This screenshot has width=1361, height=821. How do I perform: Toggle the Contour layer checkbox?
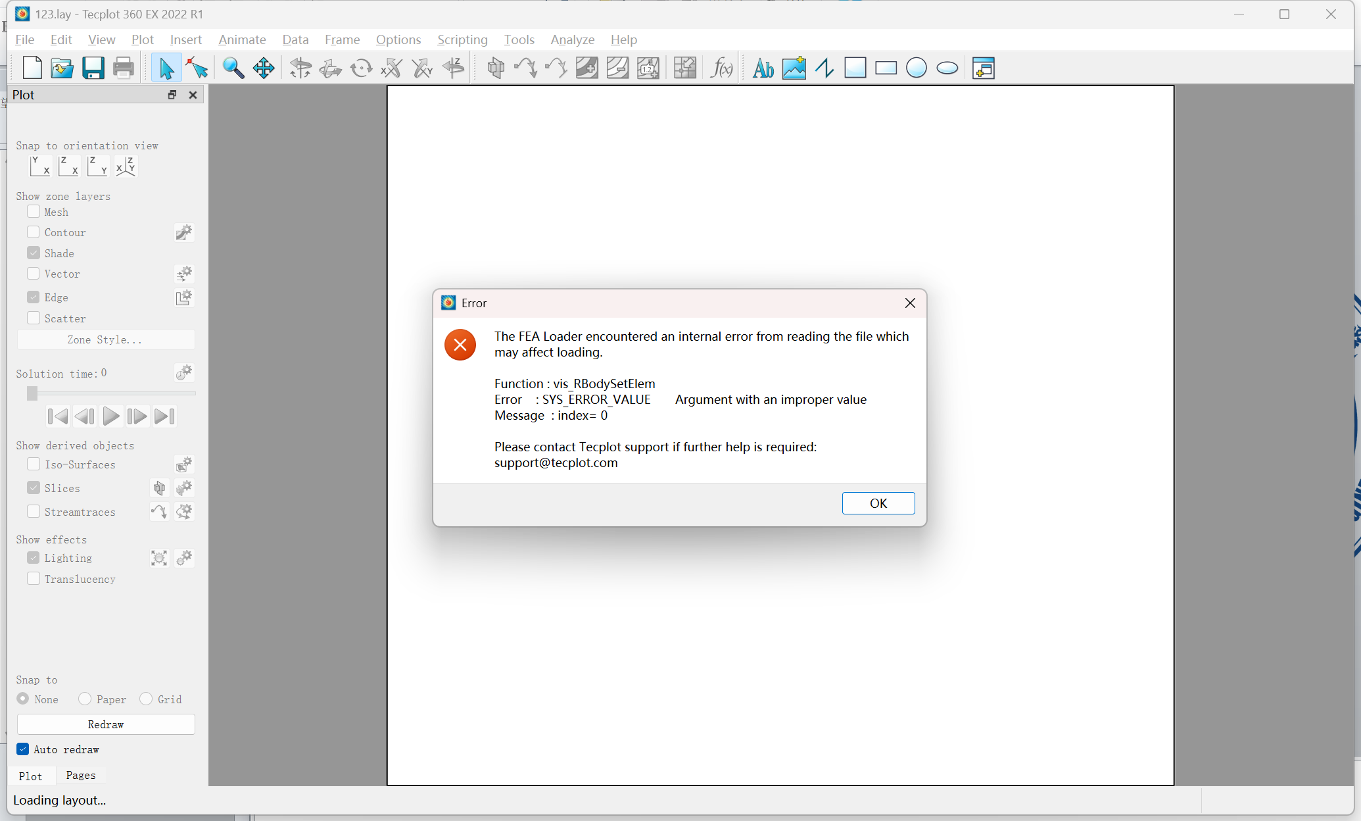34,232
